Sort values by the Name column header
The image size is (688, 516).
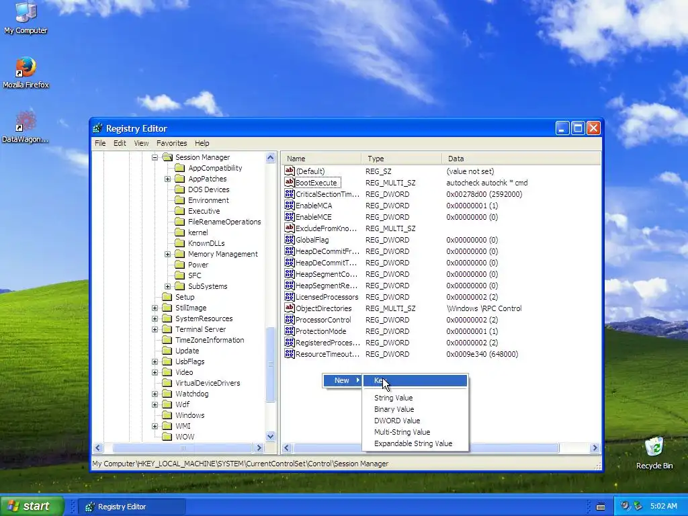click(x=322, y=159)
